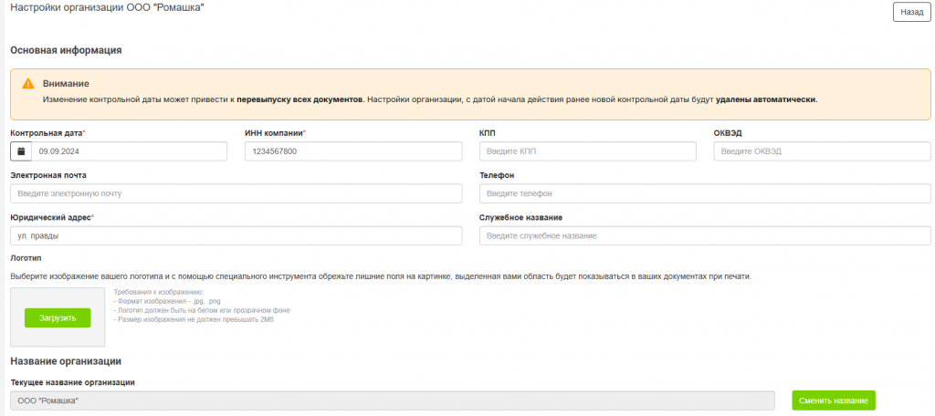The image size is (935, 416).
Task: Focus the Контрольная дата field showing 09.09.2024
Action: (130, 151)
